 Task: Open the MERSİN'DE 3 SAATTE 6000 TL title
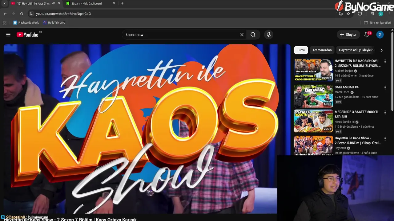point(357,114)
